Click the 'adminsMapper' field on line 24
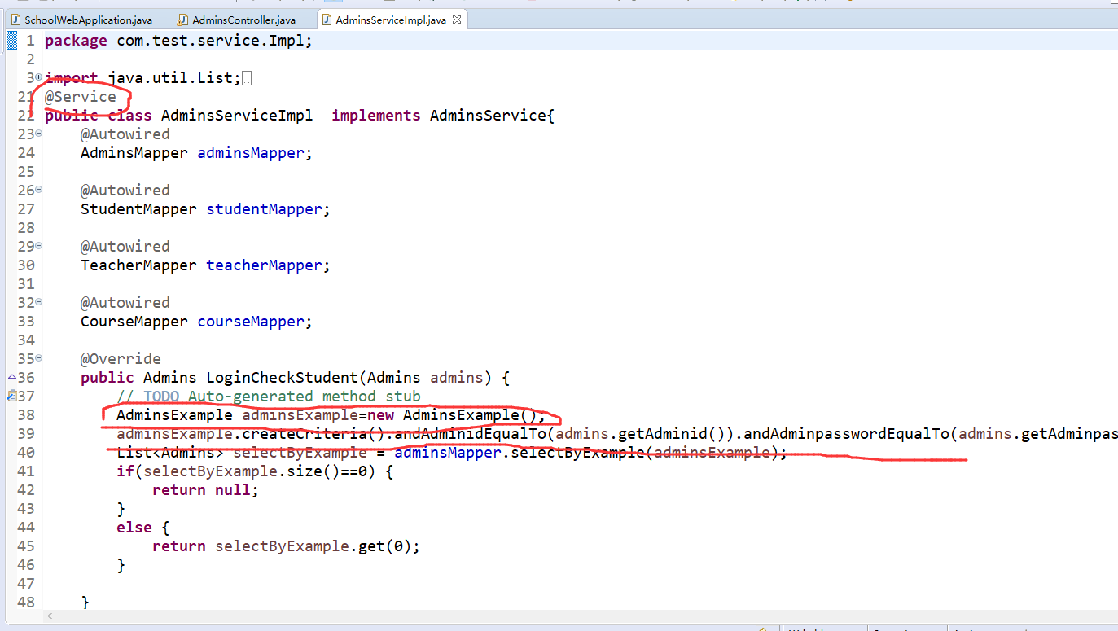 click(x=250, y=153)
